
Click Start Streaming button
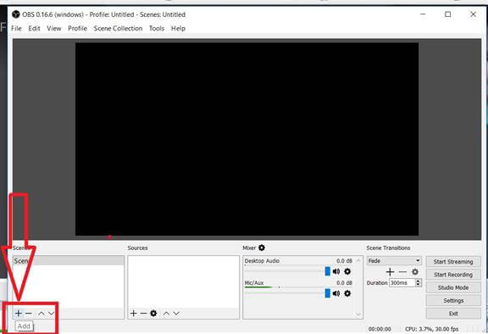[x=453, y=262]
